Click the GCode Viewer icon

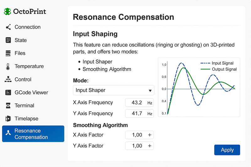point(8,92)
